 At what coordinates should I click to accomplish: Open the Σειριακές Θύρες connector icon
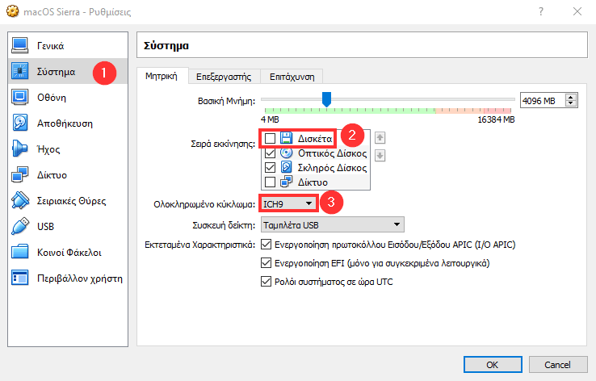pyautogui.click(x=19, y=200)
